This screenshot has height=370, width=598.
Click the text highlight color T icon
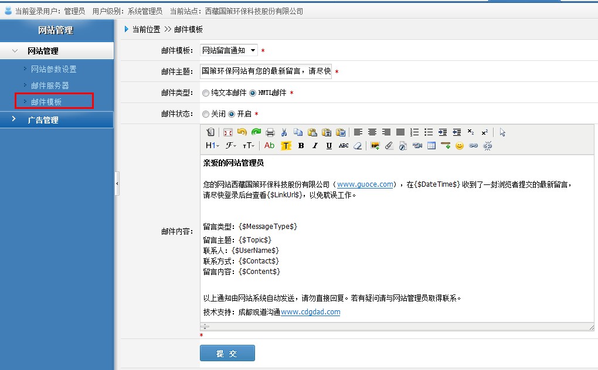[x=286, y=146]
